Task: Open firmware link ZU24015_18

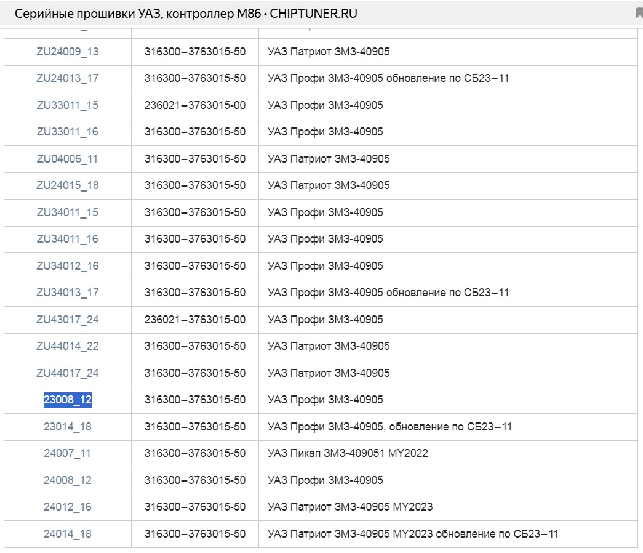Action: coord(67,185)
